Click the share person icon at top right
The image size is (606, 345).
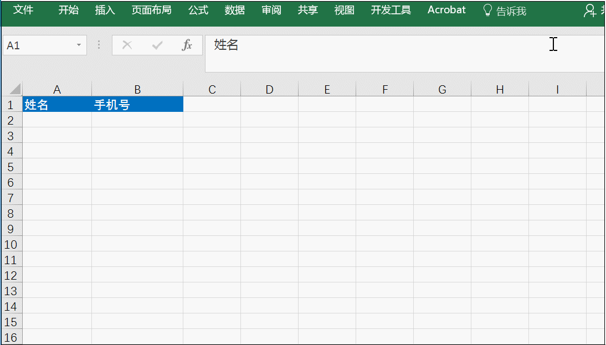pos(590,11)
